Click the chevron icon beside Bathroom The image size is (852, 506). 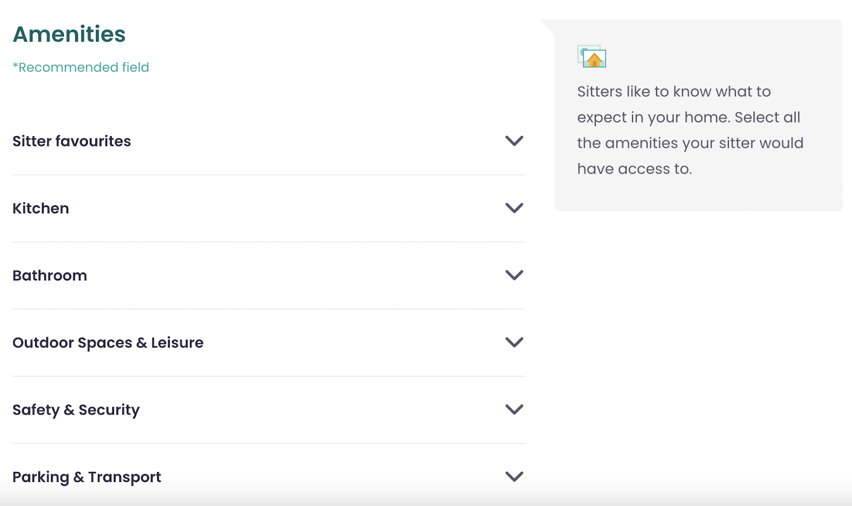coord(514,275)
